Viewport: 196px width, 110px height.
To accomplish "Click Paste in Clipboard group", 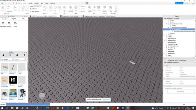I will pos(2,8).
